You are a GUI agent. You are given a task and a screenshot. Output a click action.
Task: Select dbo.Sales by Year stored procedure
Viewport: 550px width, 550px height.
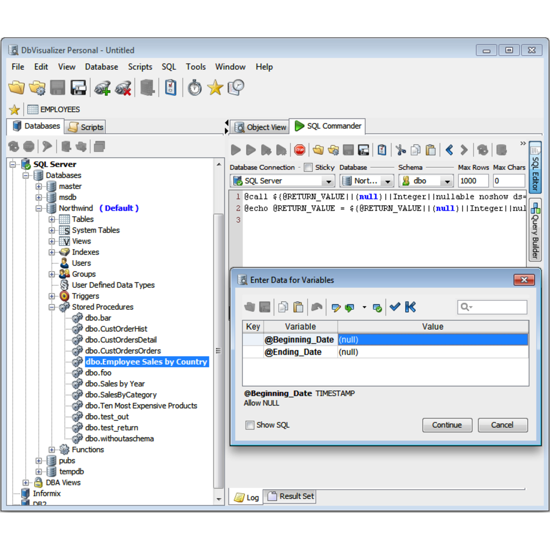pos(115,384)
